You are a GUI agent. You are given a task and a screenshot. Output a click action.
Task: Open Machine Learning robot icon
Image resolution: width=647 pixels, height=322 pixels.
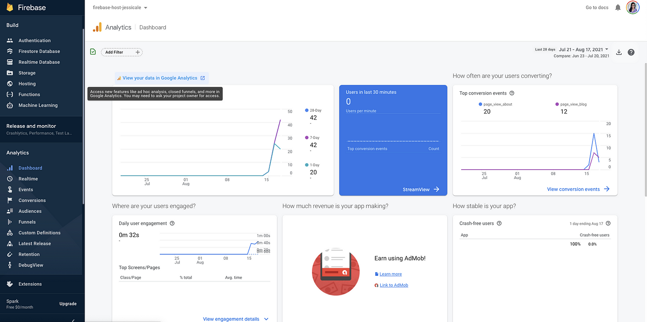(x=10, y=105)
